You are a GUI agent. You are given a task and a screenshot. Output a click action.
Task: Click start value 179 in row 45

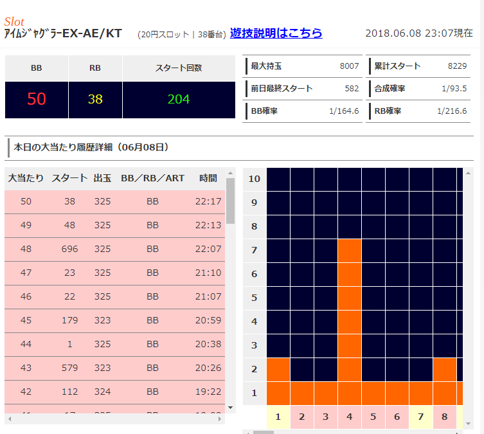pos(70,320)
